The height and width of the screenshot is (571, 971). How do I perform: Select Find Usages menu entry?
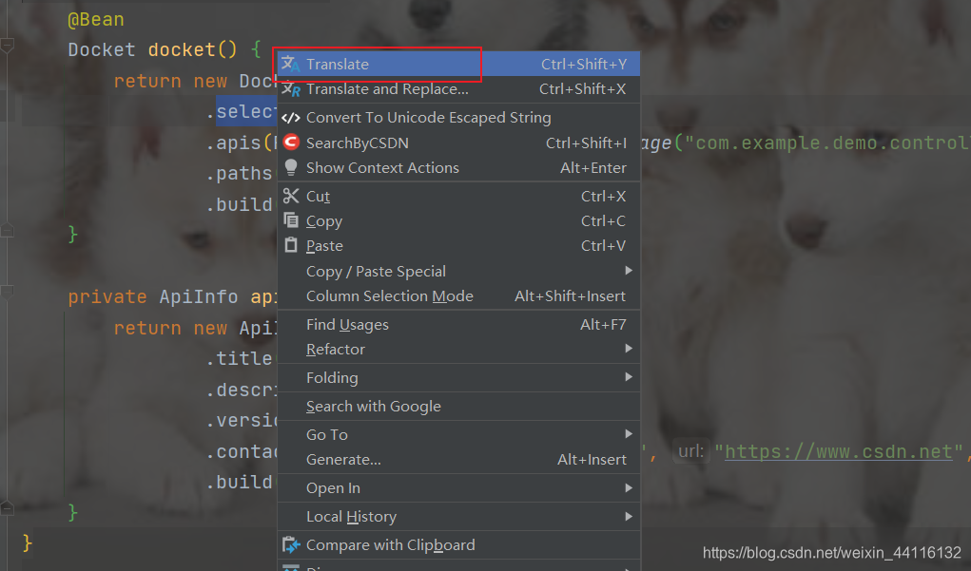(x=458, y=324)
